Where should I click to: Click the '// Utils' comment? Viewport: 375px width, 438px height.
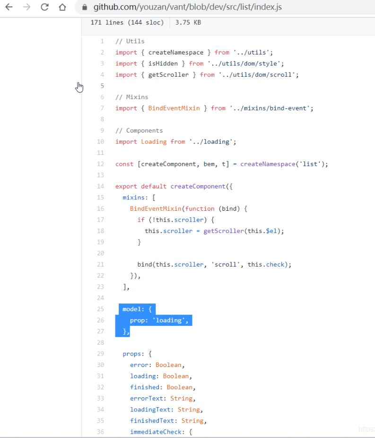pyautogui.click(x=130, y=41)
